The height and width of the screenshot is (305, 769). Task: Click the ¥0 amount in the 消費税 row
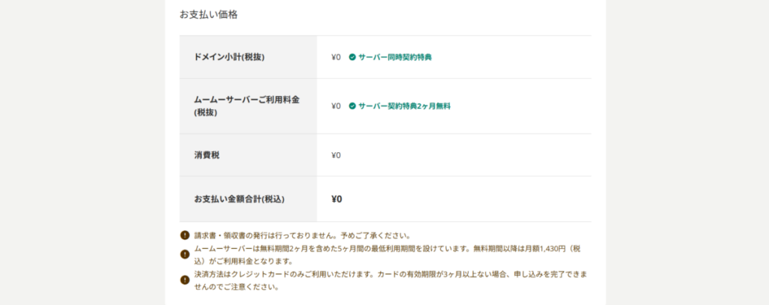click(336, 155)
